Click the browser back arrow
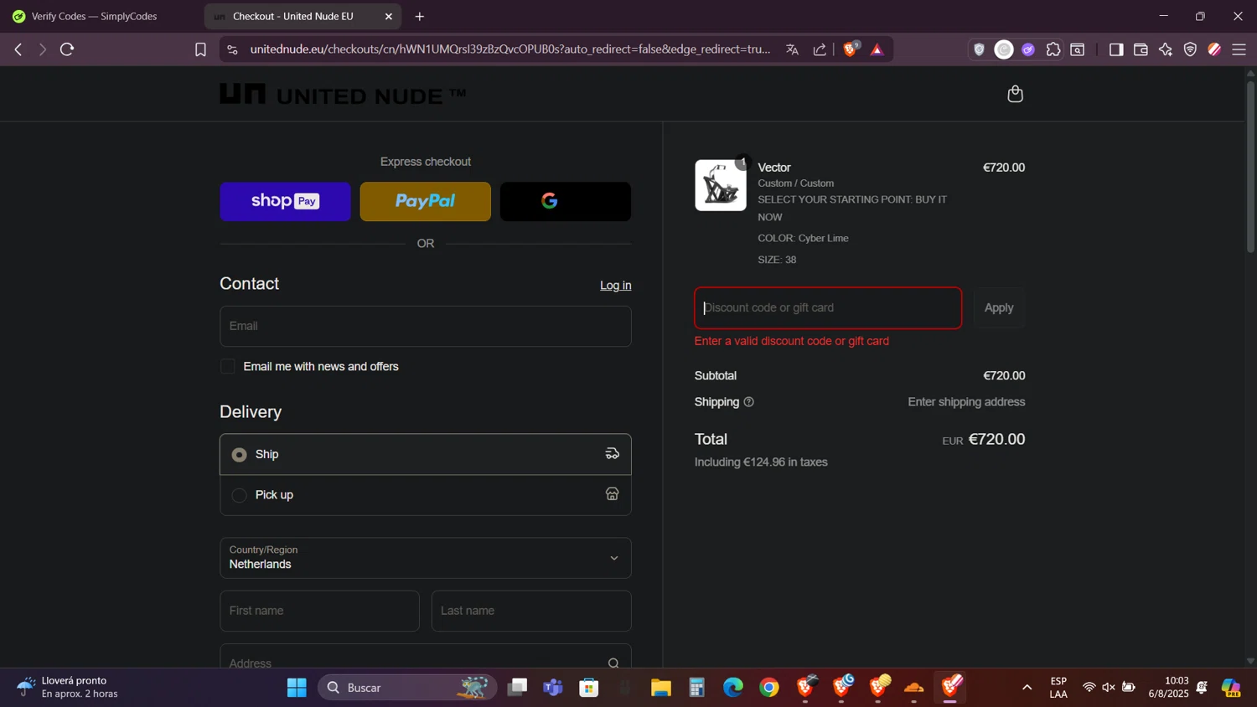 point(18,49)
